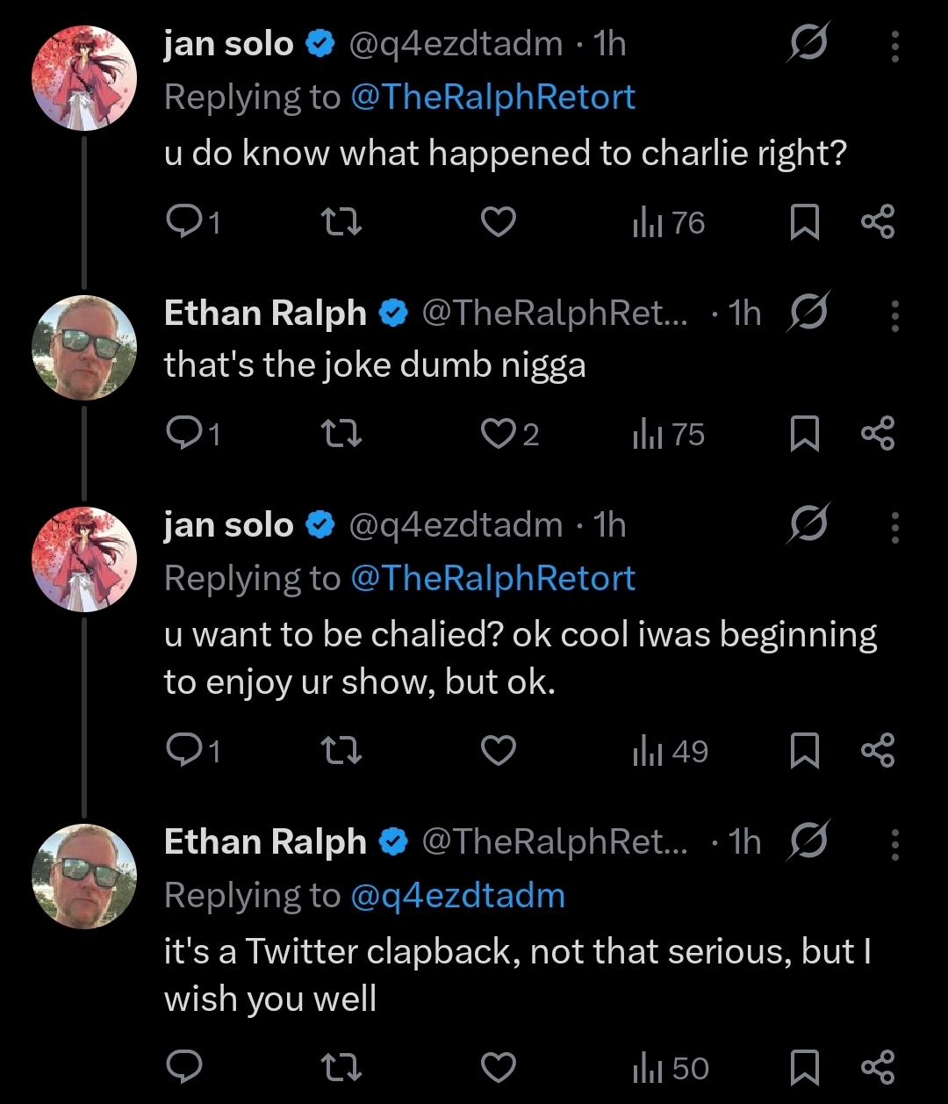Like the tweet with 2 likes
The width and height of the screenshot is (948, 1104).
(510, 435)
